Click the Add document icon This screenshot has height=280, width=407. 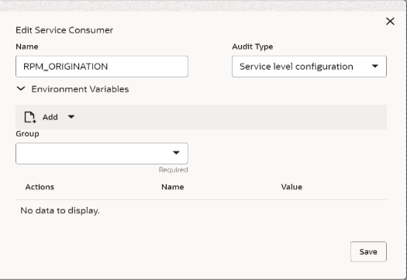pyautogui.click(x=30, y=117)
